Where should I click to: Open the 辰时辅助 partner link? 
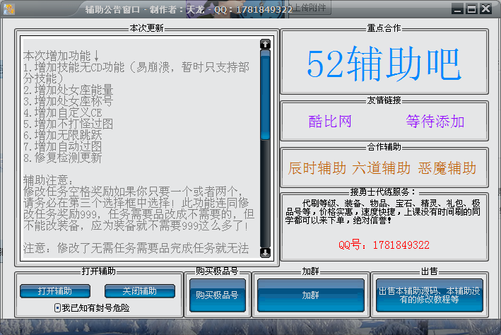(317, 168)
